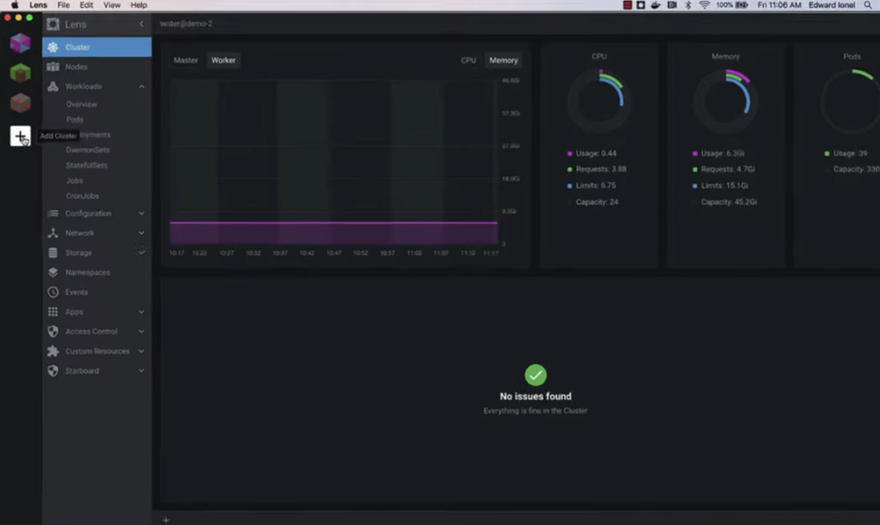Select the Nodes sidebar icon
Image resolution: width=880 pixels, height=525 pixels.
[52, 66]
